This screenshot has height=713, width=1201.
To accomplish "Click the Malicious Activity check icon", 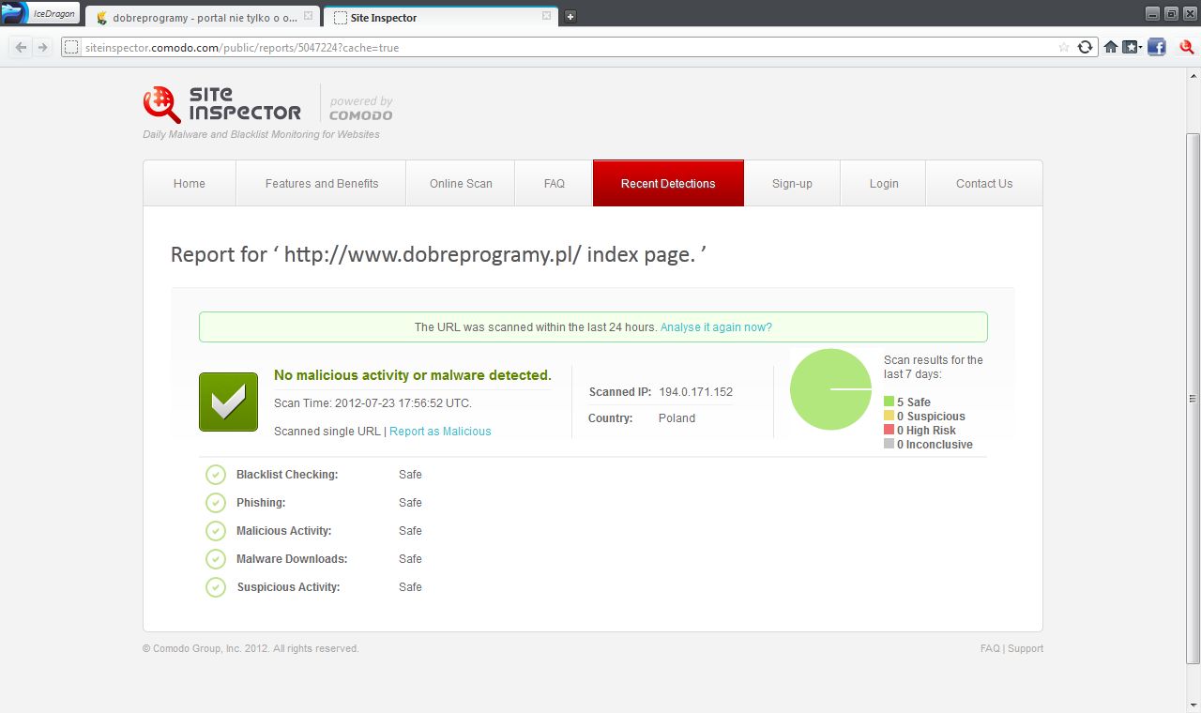I will [x=216, y=531].
